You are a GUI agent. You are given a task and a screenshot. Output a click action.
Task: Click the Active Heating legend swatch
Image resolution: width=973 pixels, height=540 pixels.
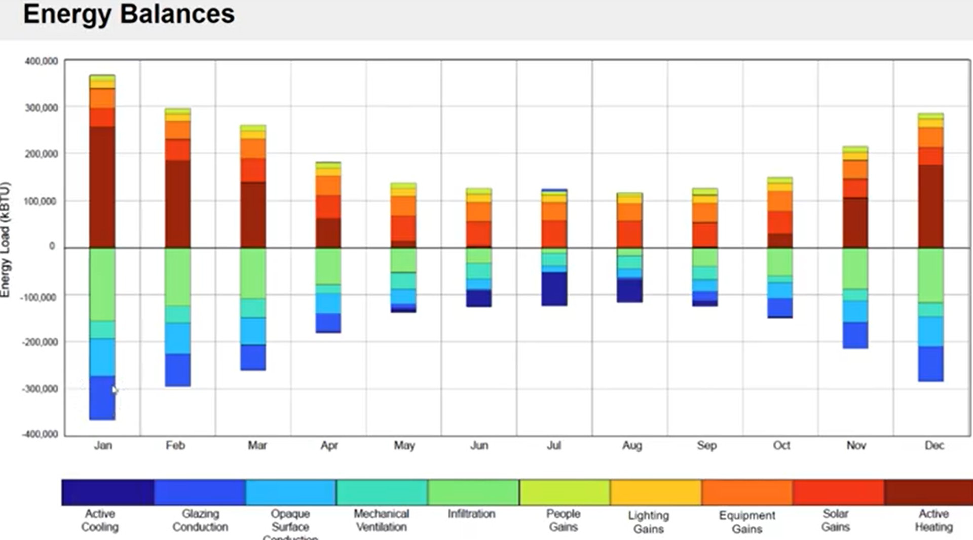(928, 492)
